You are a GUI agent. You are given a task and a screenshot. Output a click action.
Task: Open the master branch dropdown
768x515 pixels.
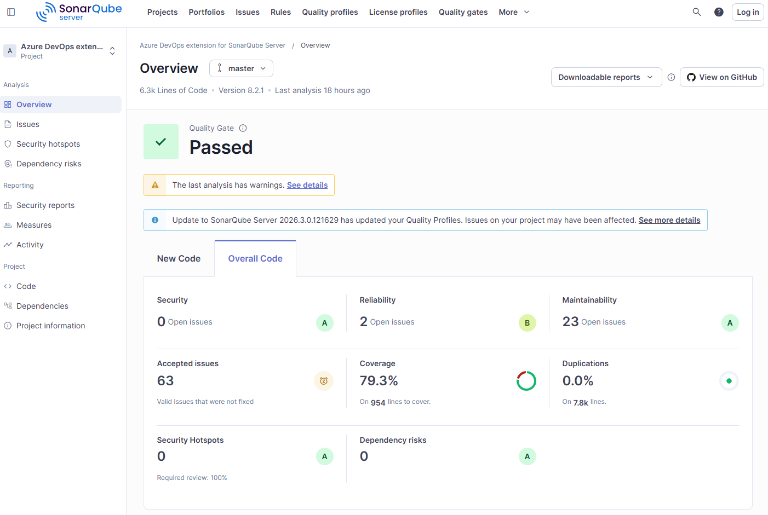pyautogui.click(x=241, y=68)
